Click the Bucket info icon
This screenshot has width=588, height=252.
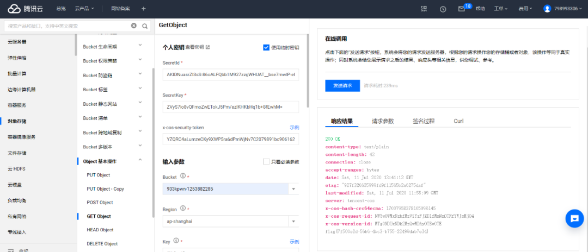tap(183, 176)
